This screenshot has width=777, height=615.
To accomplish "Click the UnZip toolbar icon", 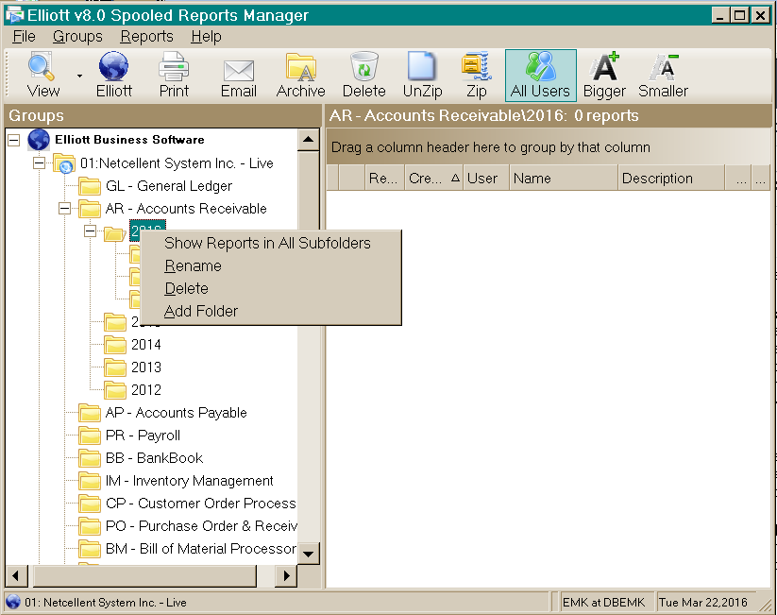I will 422,76.
